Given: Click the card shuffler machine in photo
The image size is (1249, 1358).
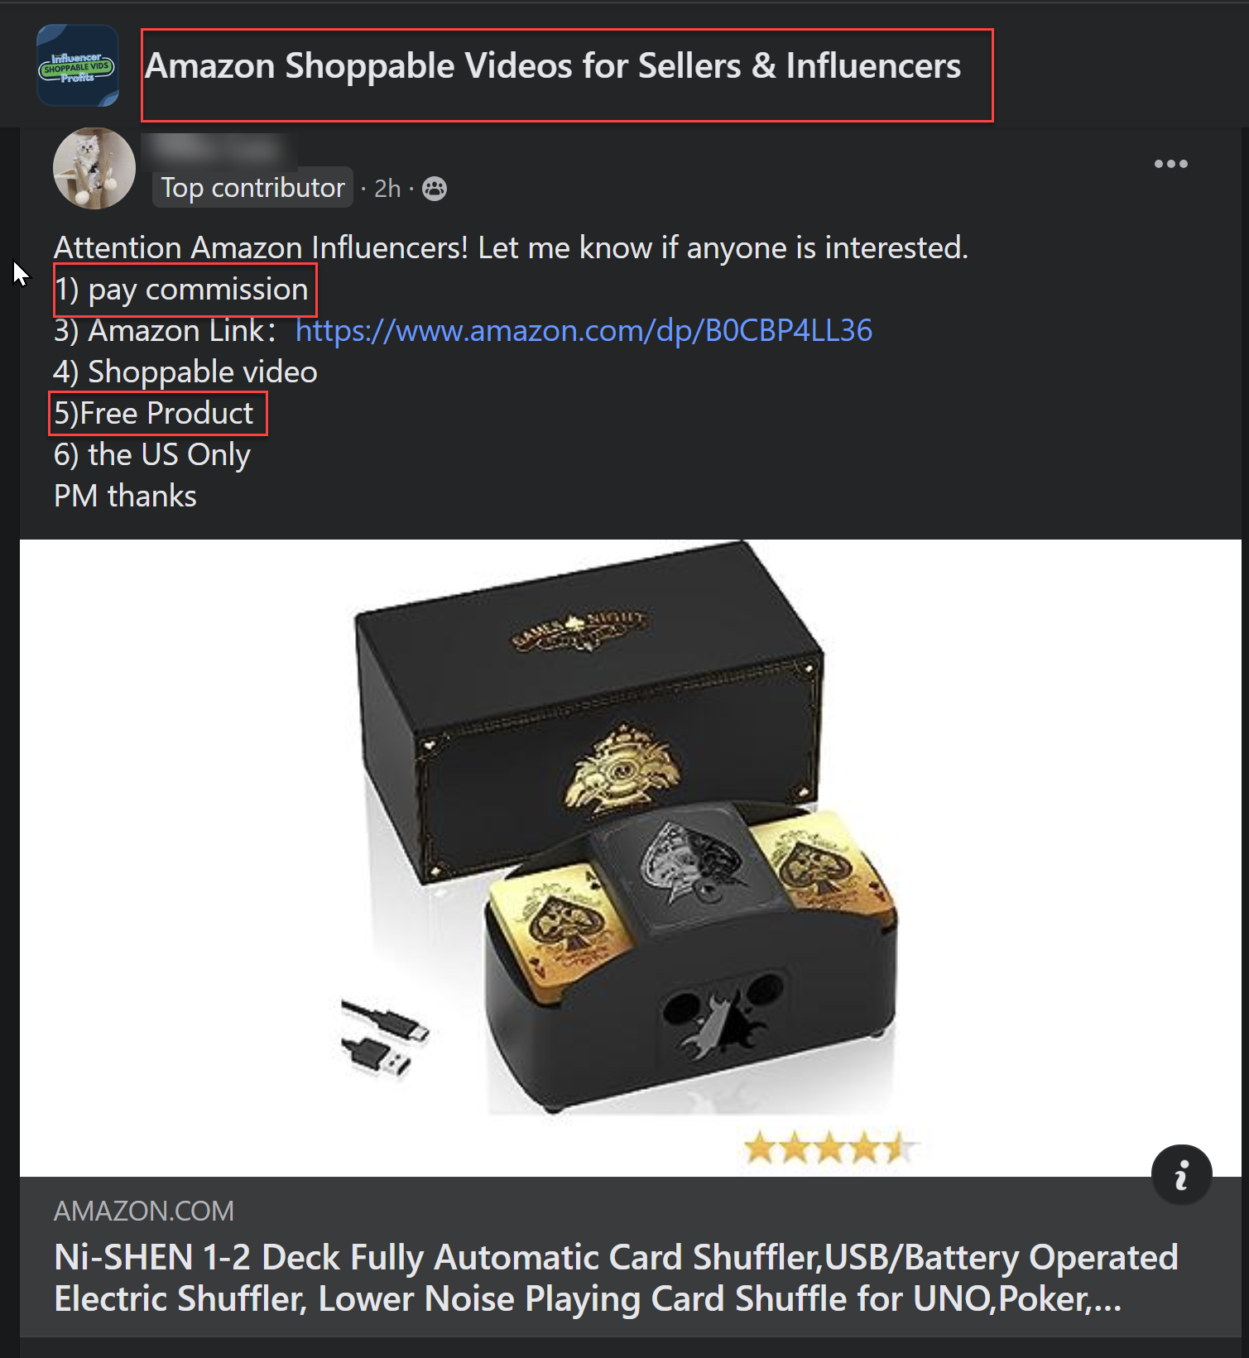Looking at the screenshot, I should point(691,952).
